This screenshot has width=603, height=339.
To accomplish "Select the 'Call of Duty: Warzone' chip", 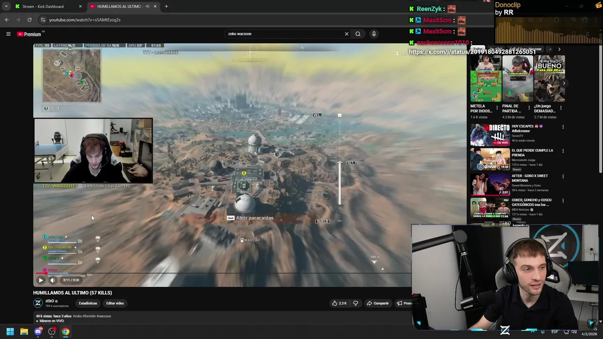I will 525,49.
